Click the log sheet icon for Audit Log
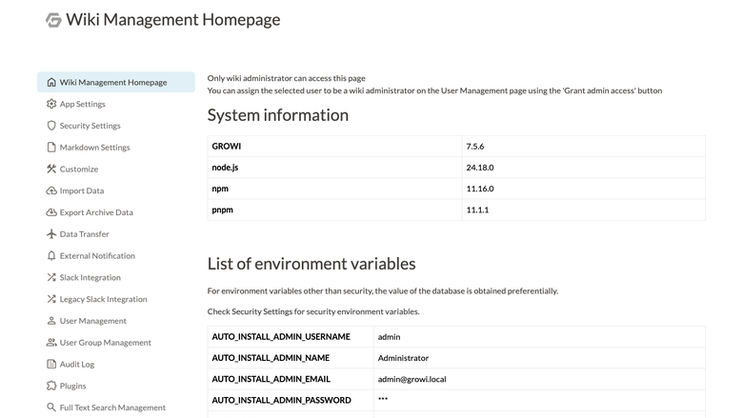Screen dimensions: 743x418 [x=51, y=364]
